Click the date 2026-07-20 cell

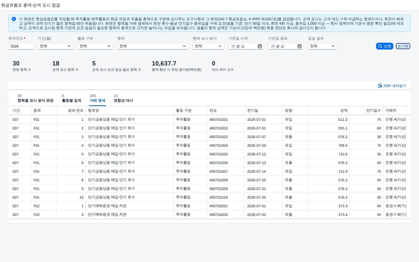(264, 180)
